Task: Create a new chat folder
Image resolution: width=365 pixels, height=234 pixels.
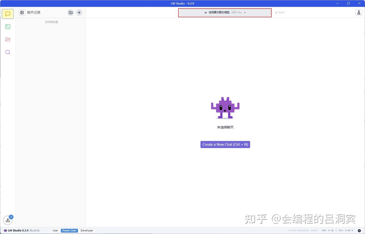Action: pos(70,12)
